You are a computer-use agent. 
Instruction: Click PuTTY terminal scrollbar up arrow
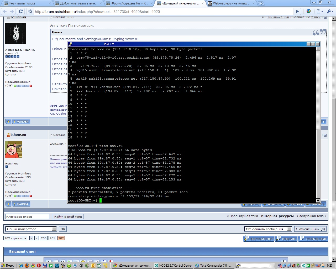point(318,49)
